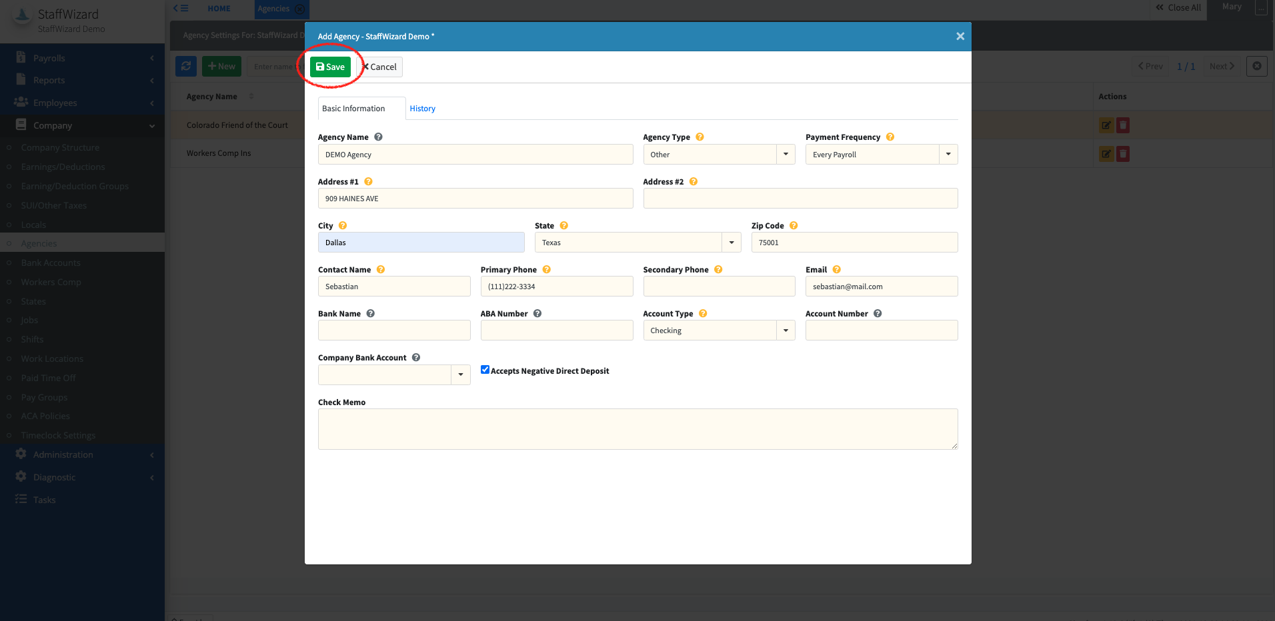Click the refresh icon in agency toolbar

click(186, 67)
